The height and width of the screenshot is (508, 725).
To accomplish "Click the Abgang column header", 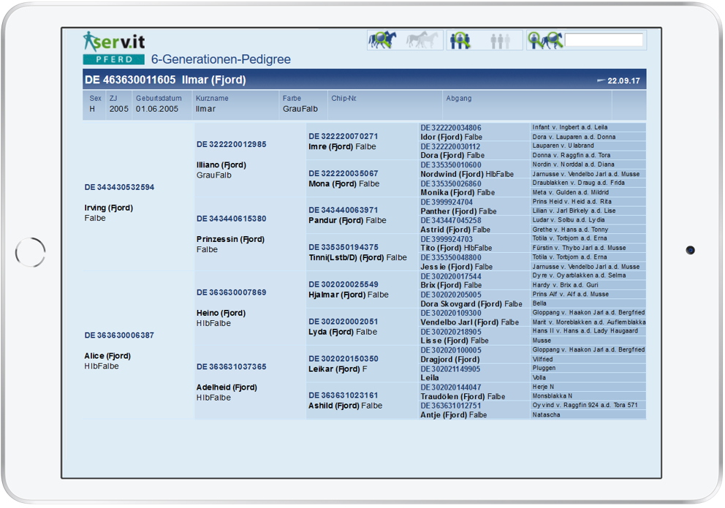I will [459, 99].
